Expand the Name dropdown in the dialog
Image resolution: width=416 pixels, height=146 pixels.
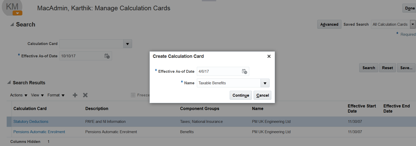tap(265, 83)
